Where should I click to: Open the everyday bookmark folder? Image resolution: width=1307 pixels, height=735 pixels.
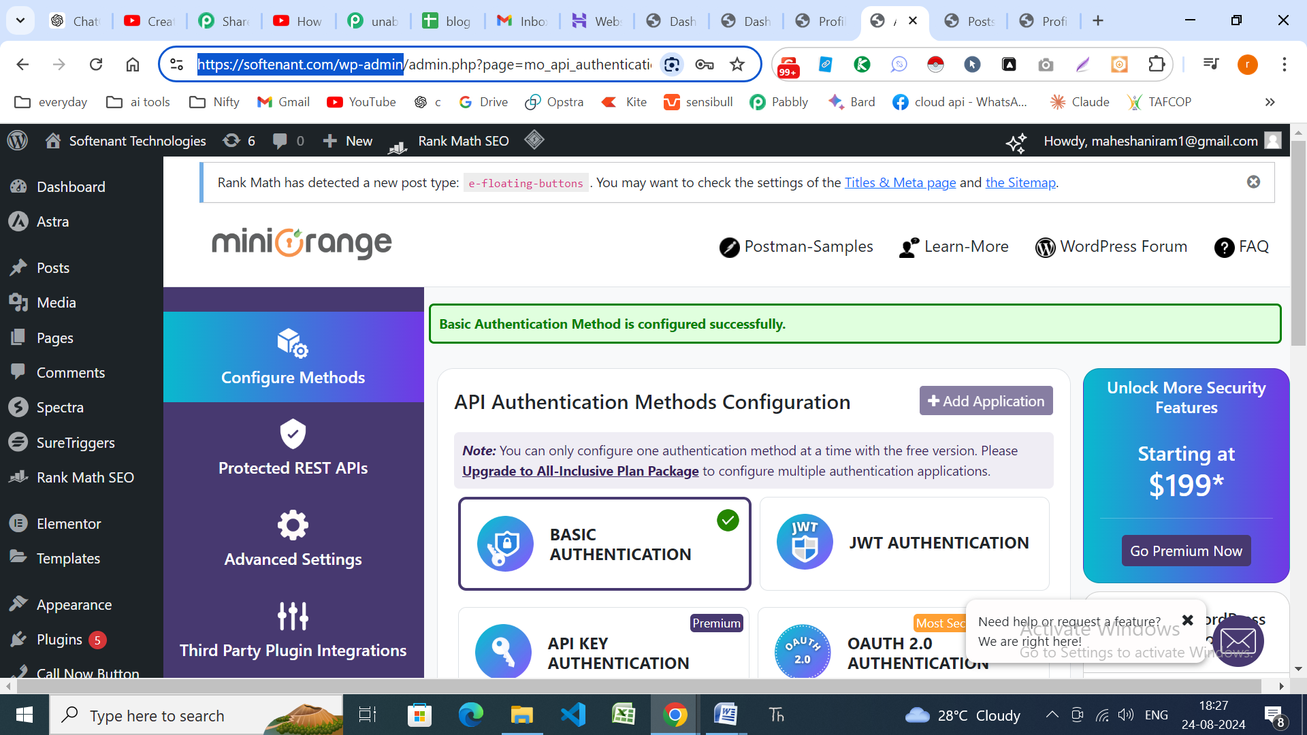click(x=51, y=102)
